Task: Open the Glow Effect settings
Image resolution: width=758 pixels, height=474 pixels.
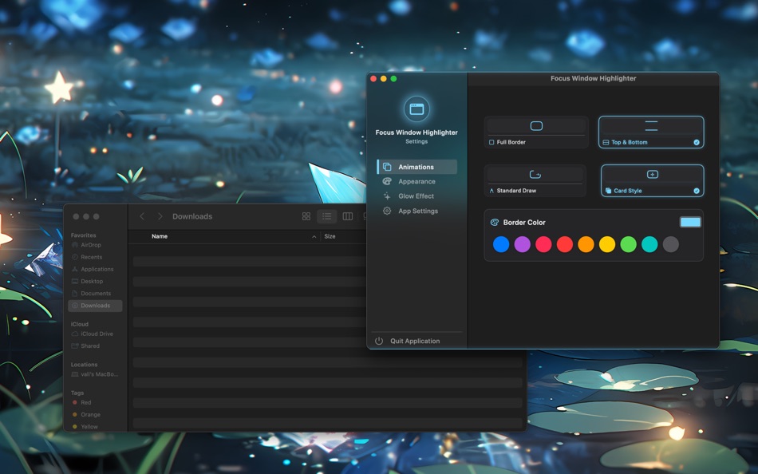Action: pyautogui.click(x=417, y=196)
